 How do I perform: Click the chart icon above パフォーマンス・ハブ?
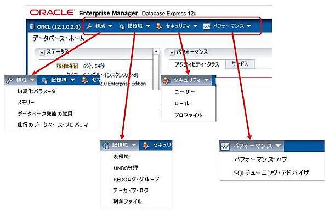coord(225,146)
